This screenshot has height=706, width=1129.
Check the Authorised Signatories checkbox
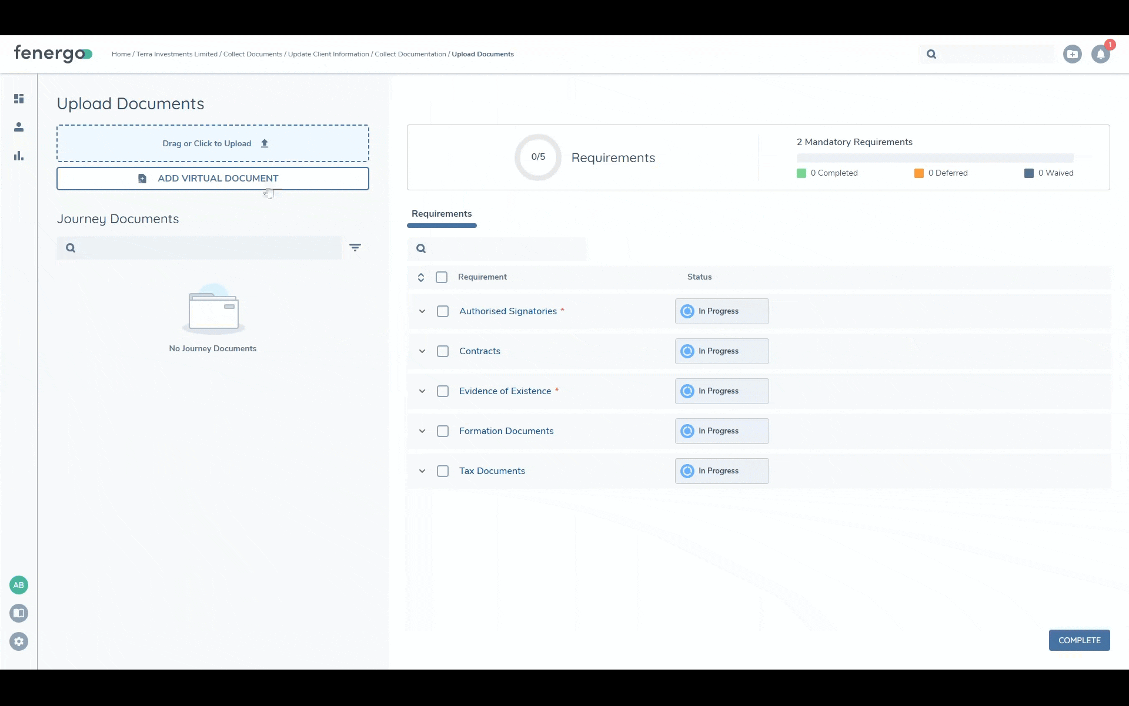[x=442, y=311]
